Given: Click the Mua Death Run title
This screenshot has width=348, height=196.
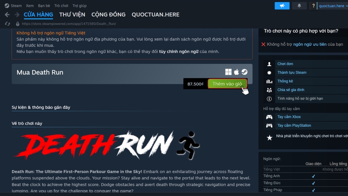Looking at the screenshot, I should pos(40,72).
